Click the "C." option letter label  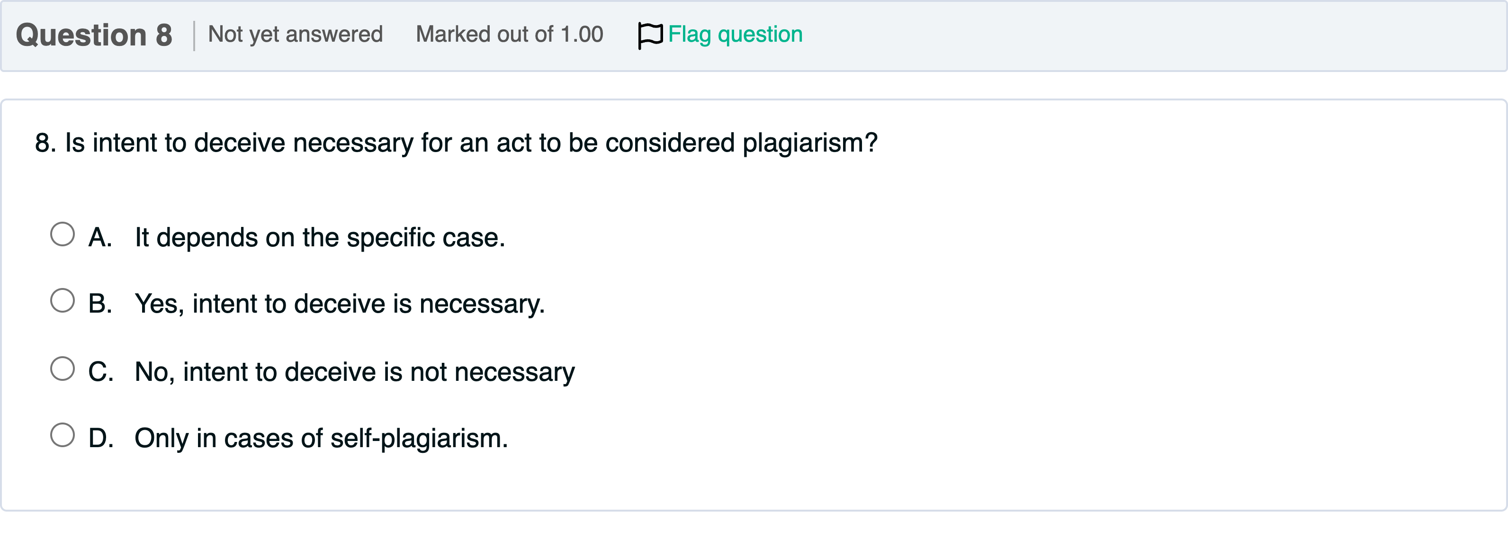101,372
